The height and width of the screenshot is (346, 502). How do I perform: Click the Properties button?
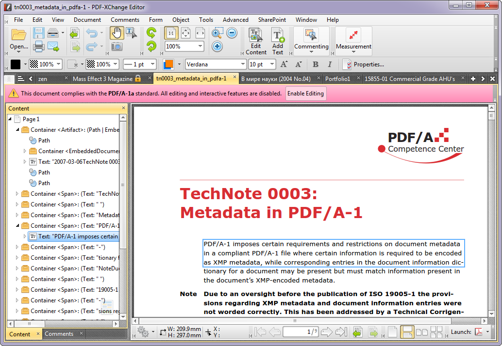point(364,64)
